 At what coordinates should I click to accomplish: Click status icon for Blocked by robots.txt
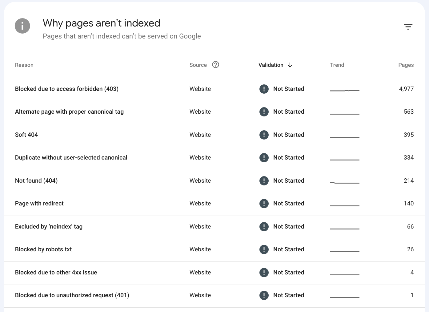(x=264, y=249)
